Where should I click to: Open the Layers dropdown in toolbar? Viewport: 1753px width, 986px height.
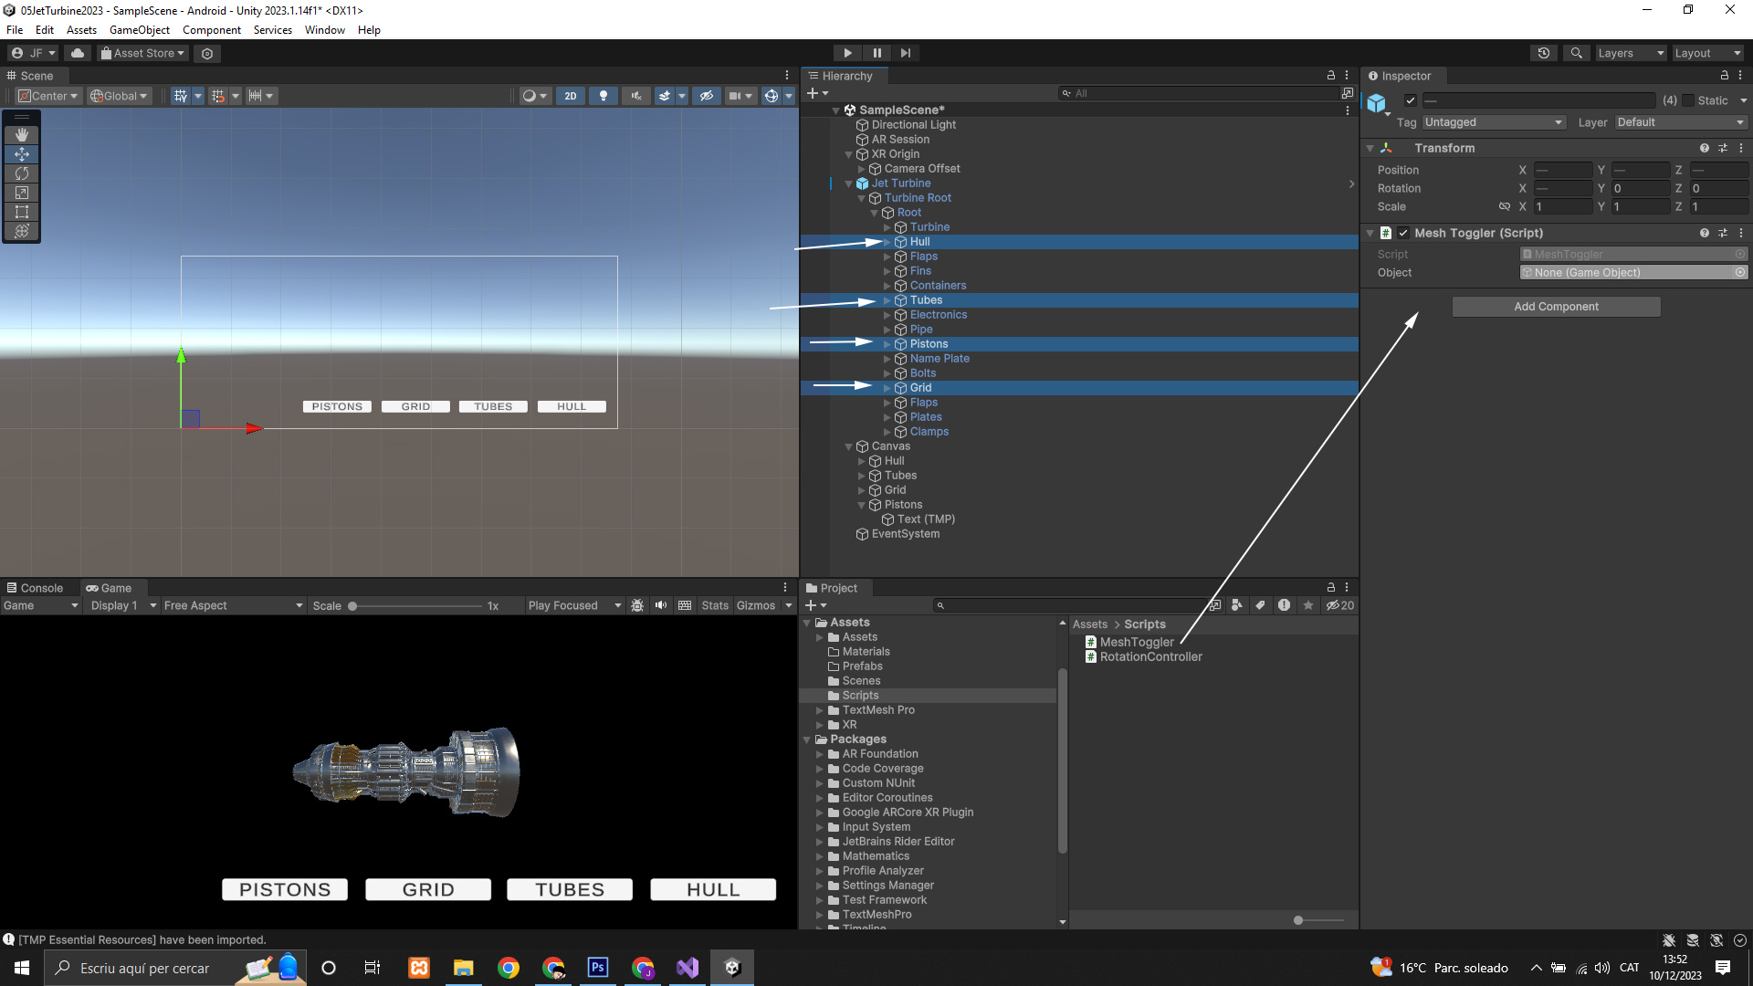(x=1630, y=53)
